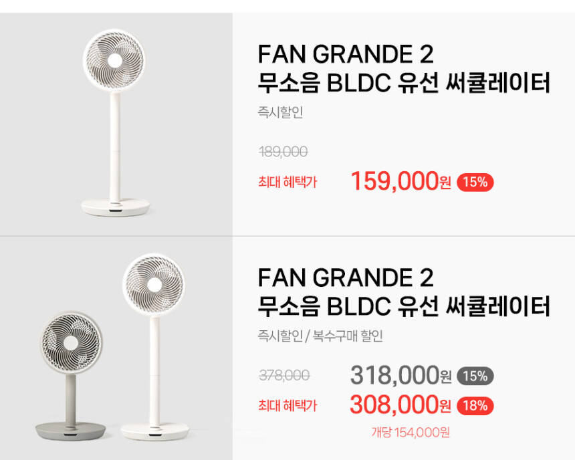Screen dimensions: 575x460
Task: Select the red 308,000원 price
Action: click(x=400, y=405)
